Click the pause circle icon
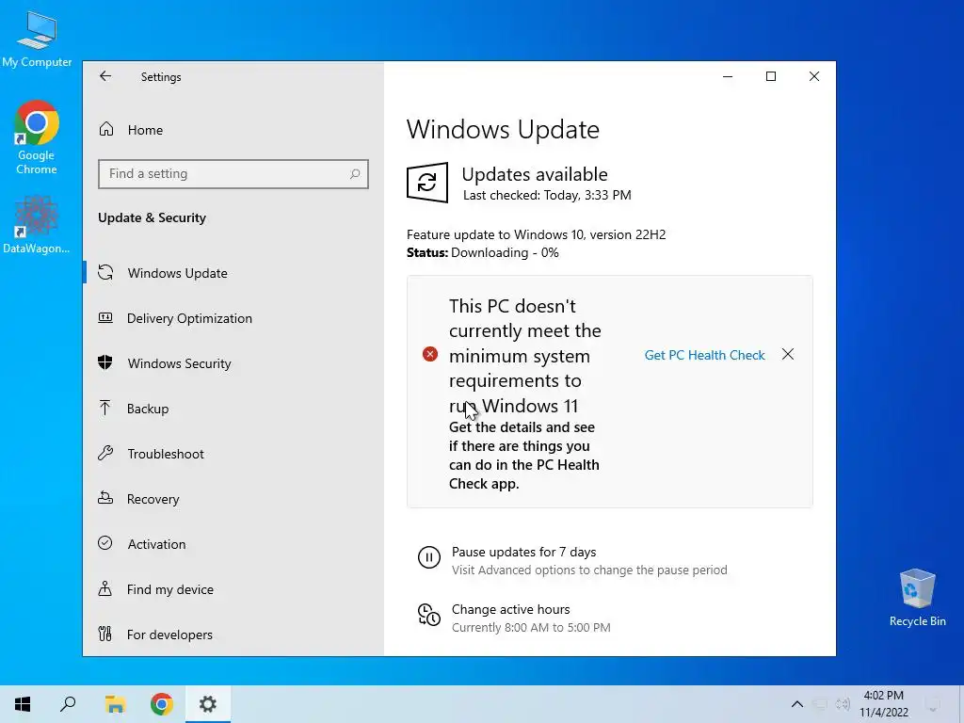This screenshot has width=964, height=723. point(429,557)
